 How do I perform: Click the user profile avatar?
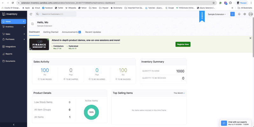click(250, 14)
